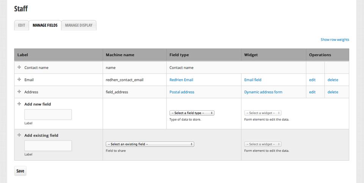Image resolution: width=364 pixels, height=183 pixels.
Task: Click the Show row weights link
Action: (x=334, y=40)
